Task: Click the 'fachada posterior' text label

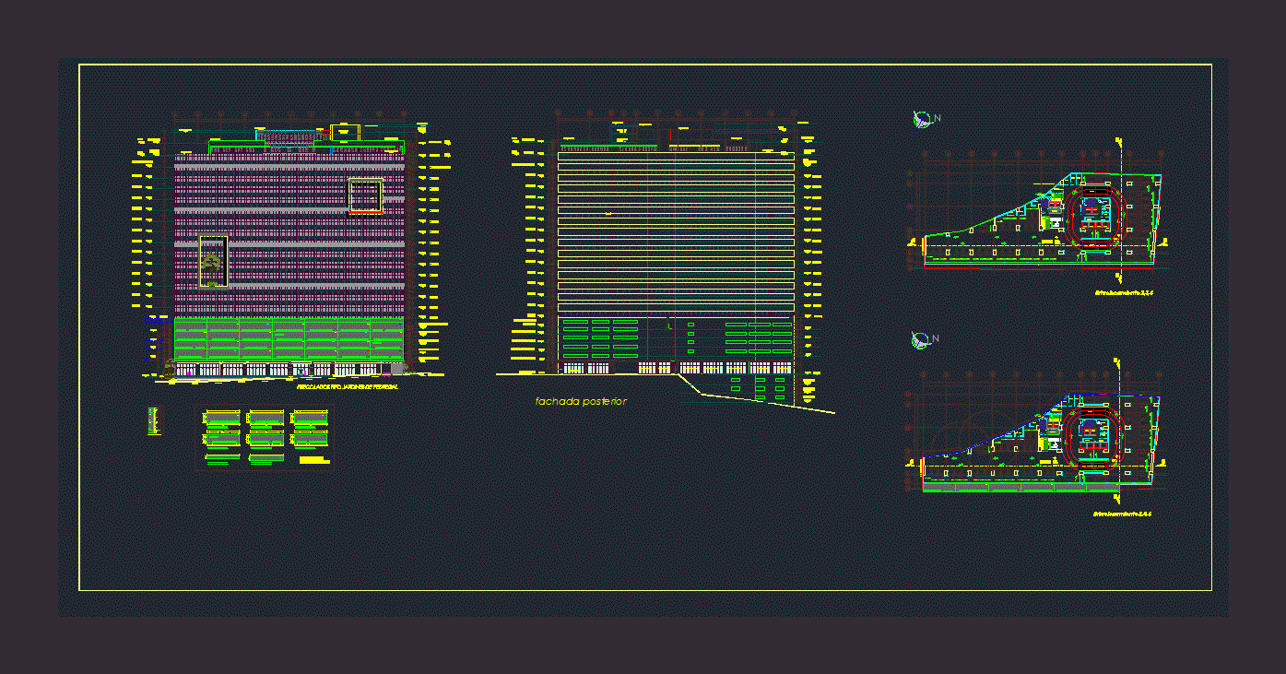Action: click(x=581, y=402)
